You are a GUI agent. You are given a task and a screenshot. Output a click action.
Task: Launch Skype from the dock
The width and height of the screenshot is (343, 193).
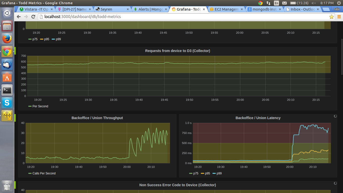tap(7, 103)
